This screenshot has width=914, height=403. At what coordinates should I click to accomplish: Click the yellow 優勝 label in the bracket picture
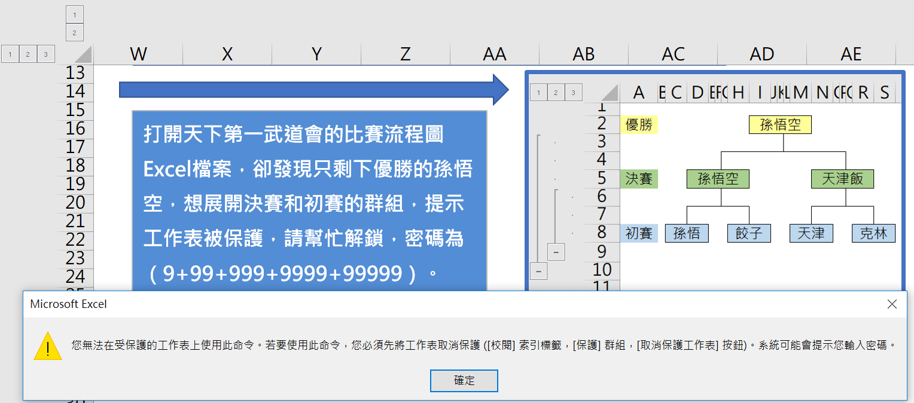(x=639, y=124)
